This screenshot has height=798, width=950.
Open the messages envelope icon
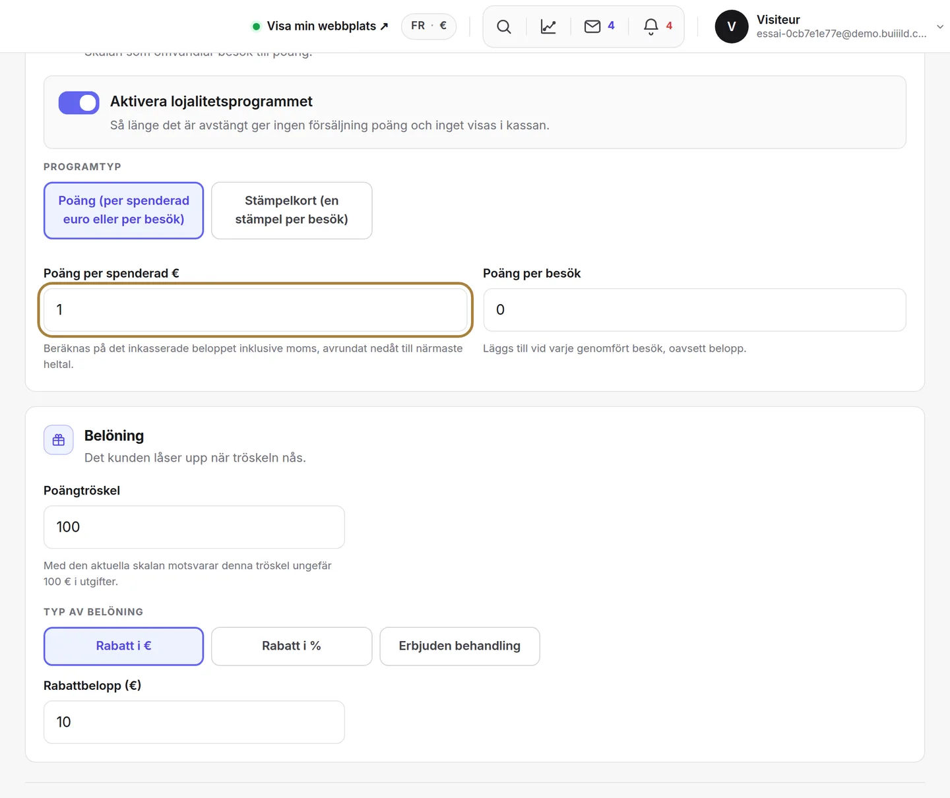point(592,26)
